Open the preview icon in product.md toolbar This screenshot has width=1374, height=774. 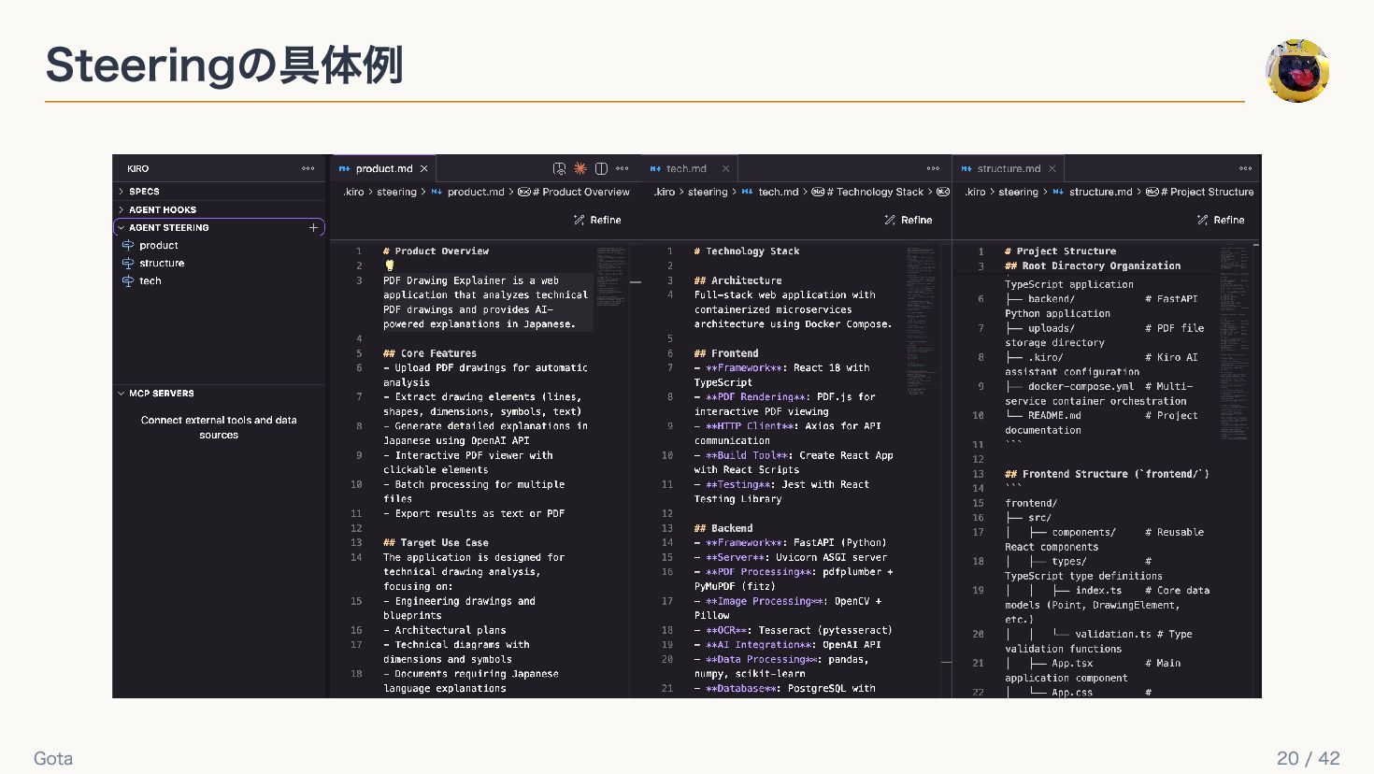(559, 169)
